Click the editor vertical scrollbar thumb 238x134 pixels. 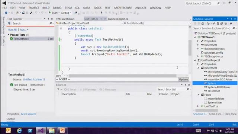190,48
